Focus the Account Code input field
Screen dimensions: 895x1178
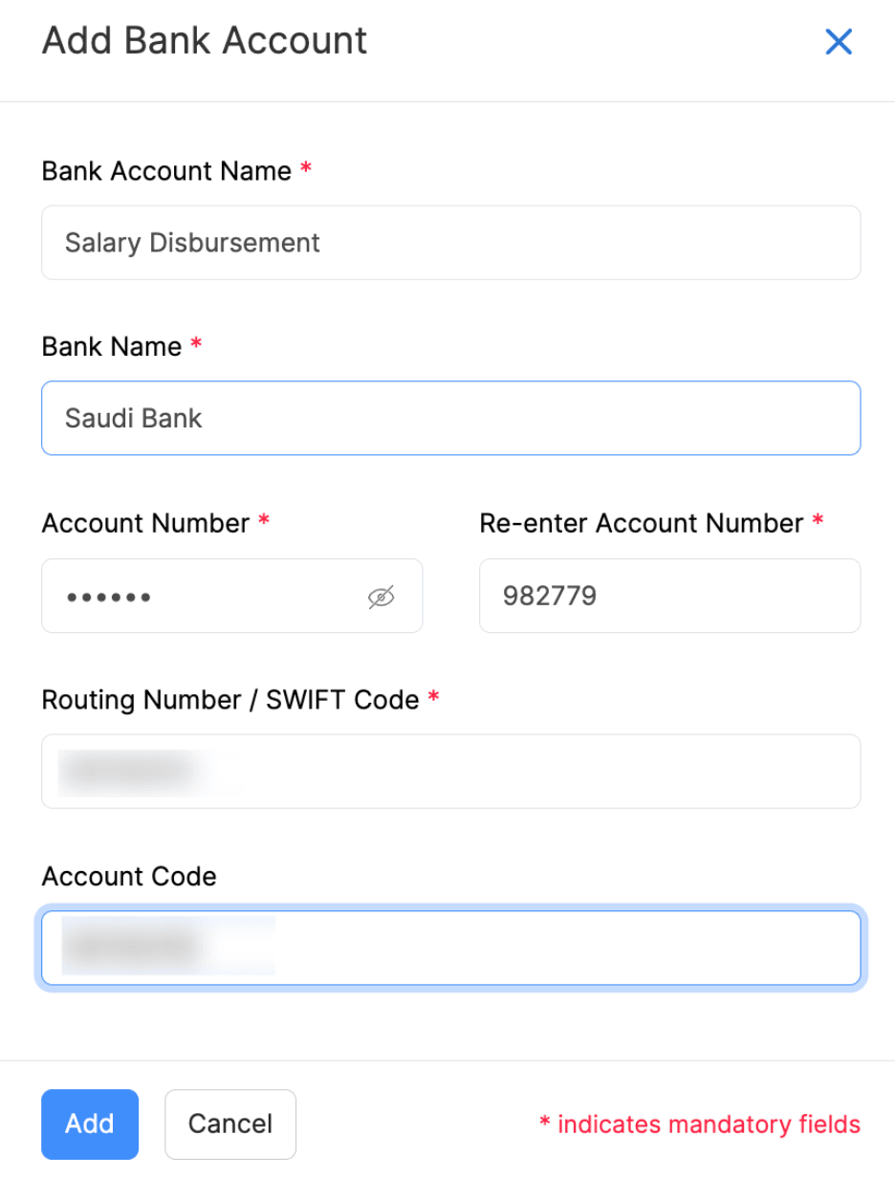(449, 948)
